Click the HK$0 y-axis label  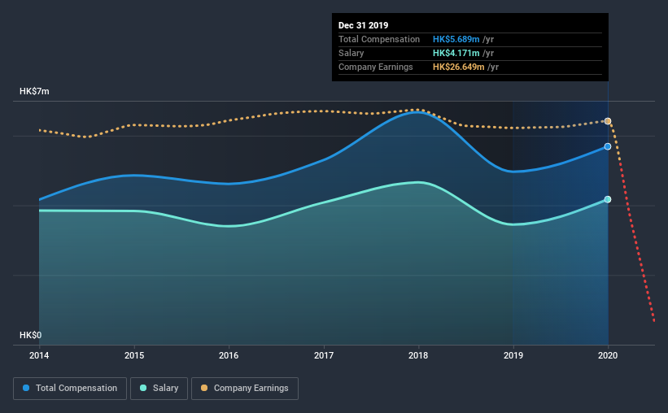click(x=31, y=336)
